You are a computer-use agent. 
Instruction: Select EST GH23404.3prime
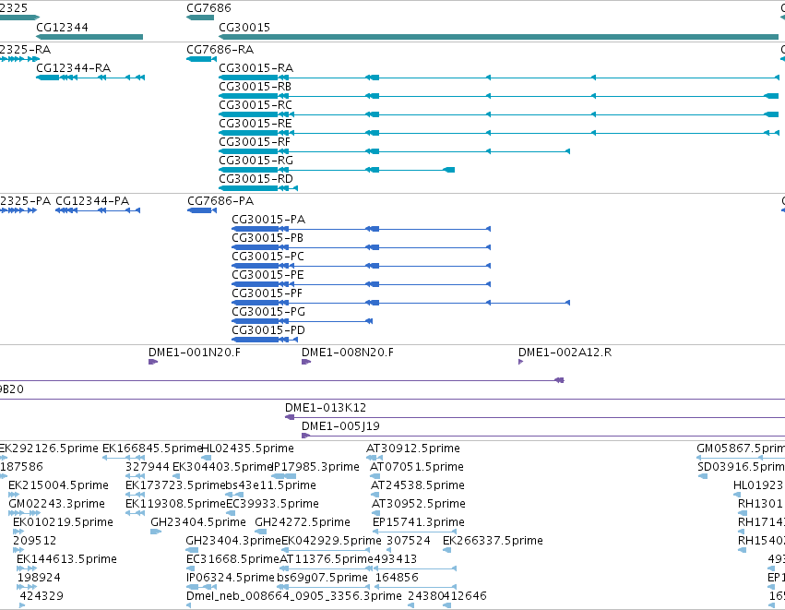coord(233,541)
